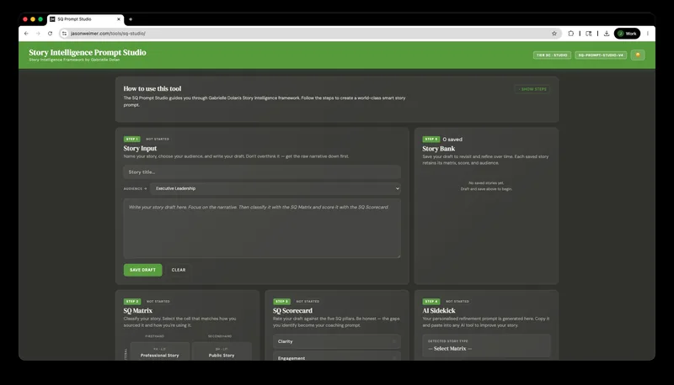Click the TIER 3C · STUDIO badge

(x=552, y=55)
